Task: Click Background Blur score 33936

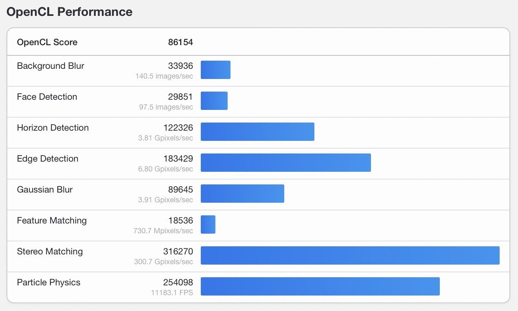Action: pyautogui.click(x=180, y=66)
